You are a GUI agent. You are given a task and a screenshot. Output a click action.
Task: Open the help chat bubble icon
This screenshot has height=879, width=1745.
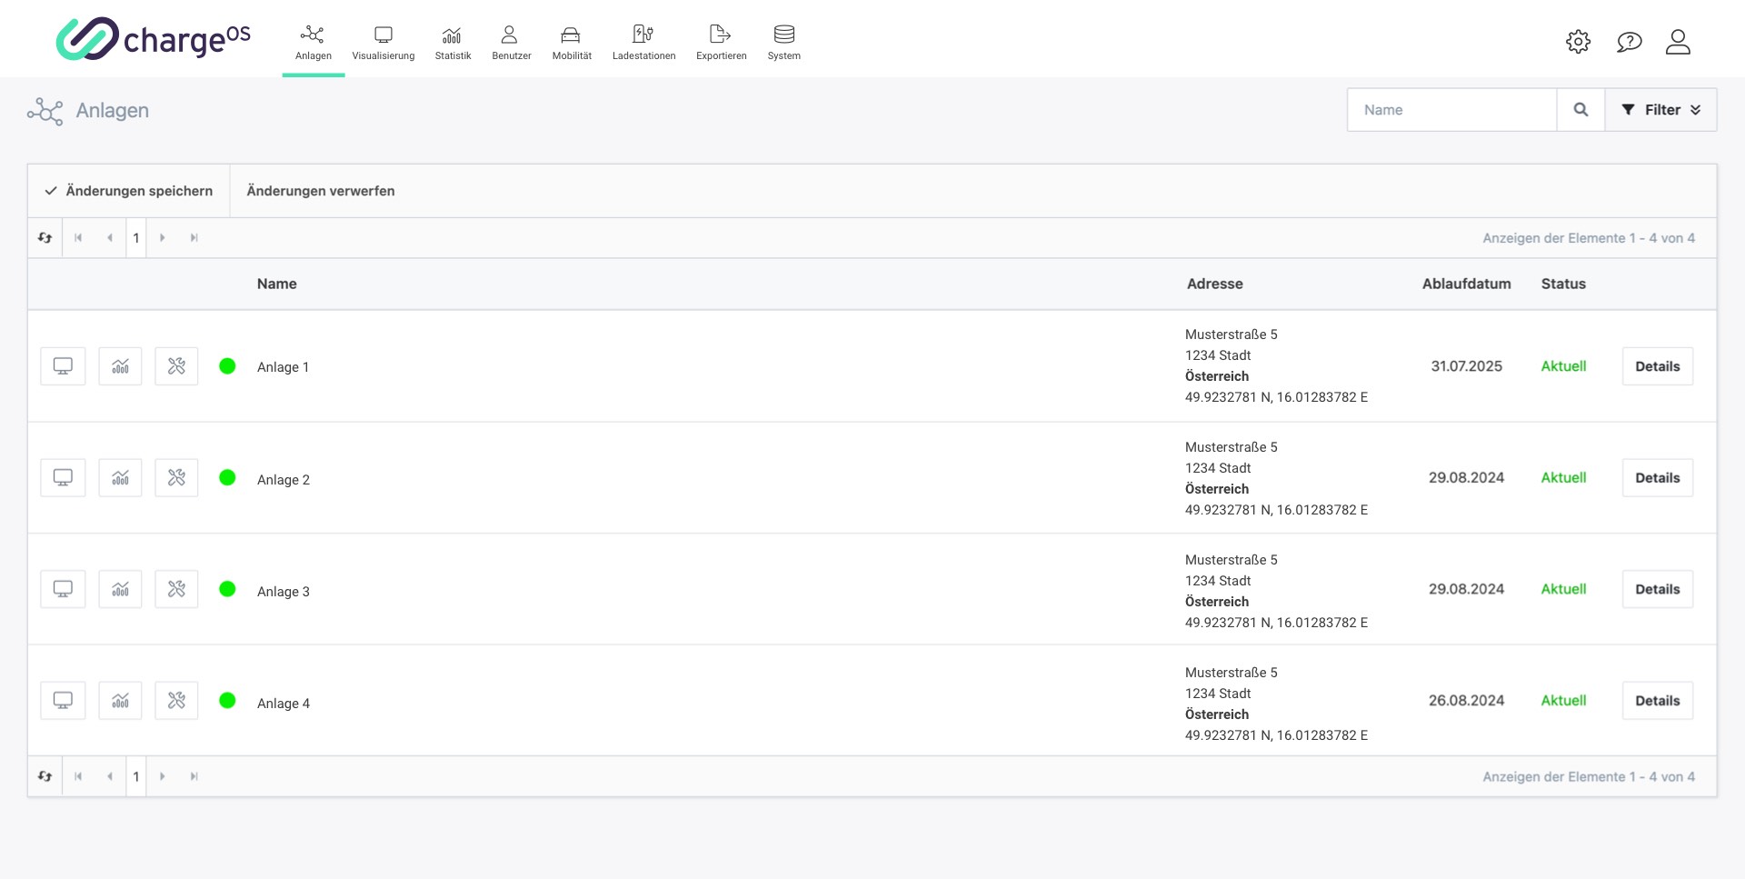[x=1629, y=42]
